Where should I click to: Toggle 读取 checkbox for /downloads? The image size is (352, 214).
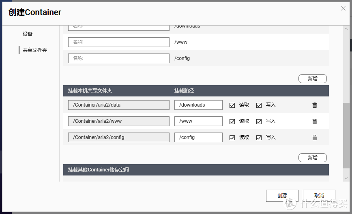point(232,105)
